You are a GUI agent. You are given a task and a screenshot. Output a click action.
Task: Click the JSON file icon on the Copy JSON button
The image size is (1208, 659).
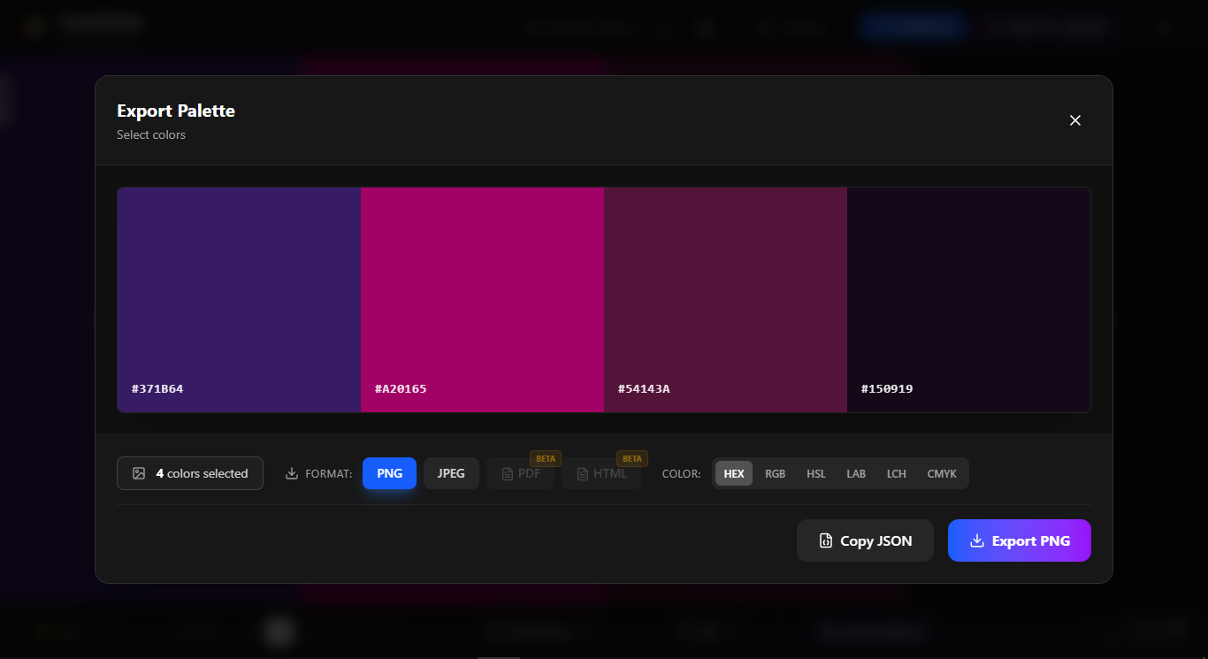[x=825, y=540]
